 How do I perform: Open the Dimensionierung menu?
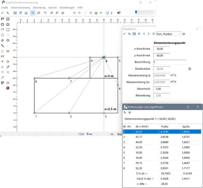pyautogui.click(x=20, y=7)
